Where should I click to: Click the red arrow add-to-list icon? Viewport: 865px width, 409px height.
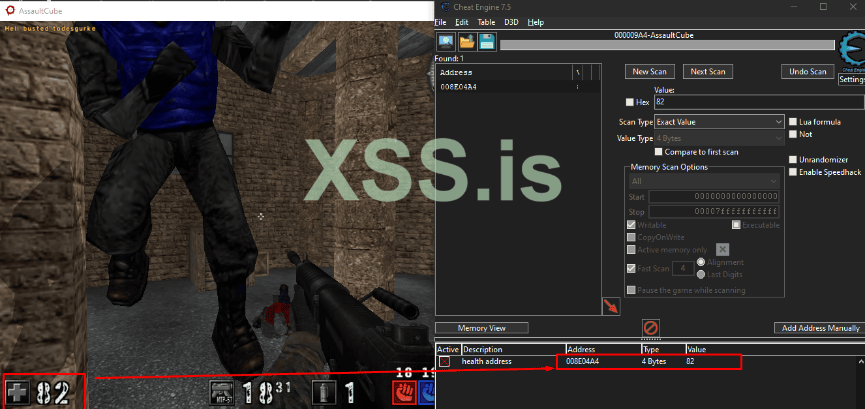[x=611, y=307]
